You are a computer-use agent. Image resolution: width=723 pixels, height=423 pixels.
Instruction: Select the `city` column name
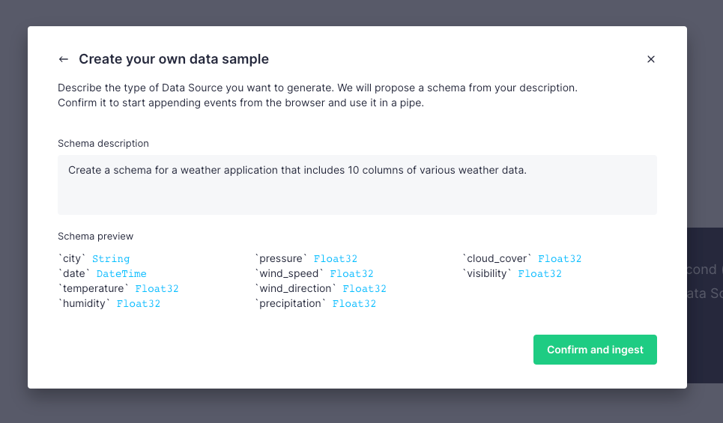(73, 258)
